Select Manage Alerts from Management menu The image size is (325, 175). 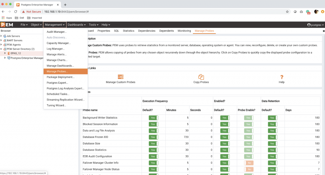pos(56,55)
